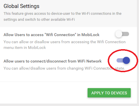Click label Allow users to connect/disconnect from WiFi
The image size is (139, 106).
pos(53,61)
